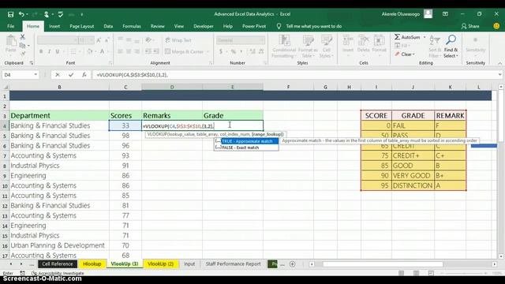Click the Accounting dollar format icon
505x284 pixels.
(221, 51)
